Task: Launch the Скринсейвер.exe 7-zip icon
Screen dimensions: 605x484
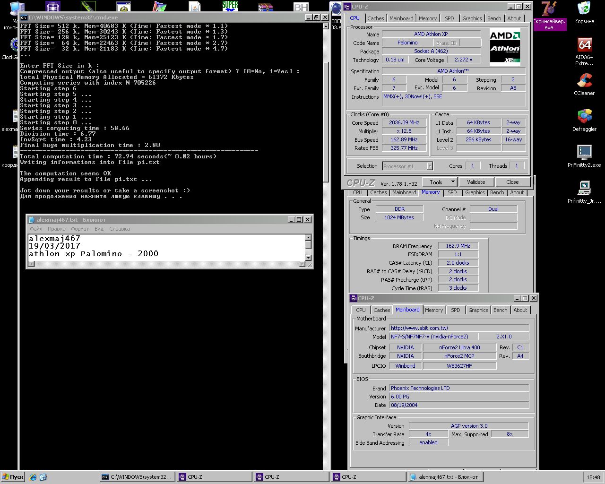Action: (x=549, y=15)
